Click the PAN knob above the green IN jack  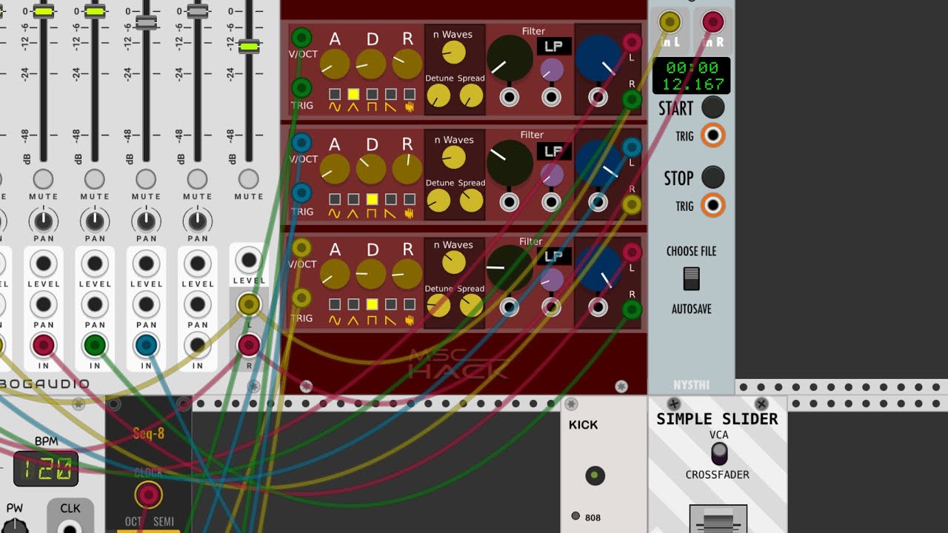click(95, 220)
